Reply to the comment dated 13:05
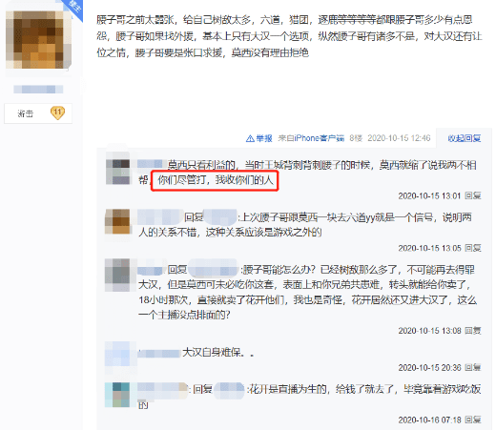The image size is (496, 430). 473,248
